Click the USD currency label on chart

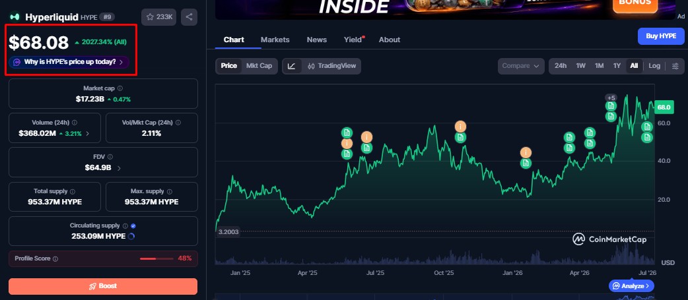pos(668,263)
